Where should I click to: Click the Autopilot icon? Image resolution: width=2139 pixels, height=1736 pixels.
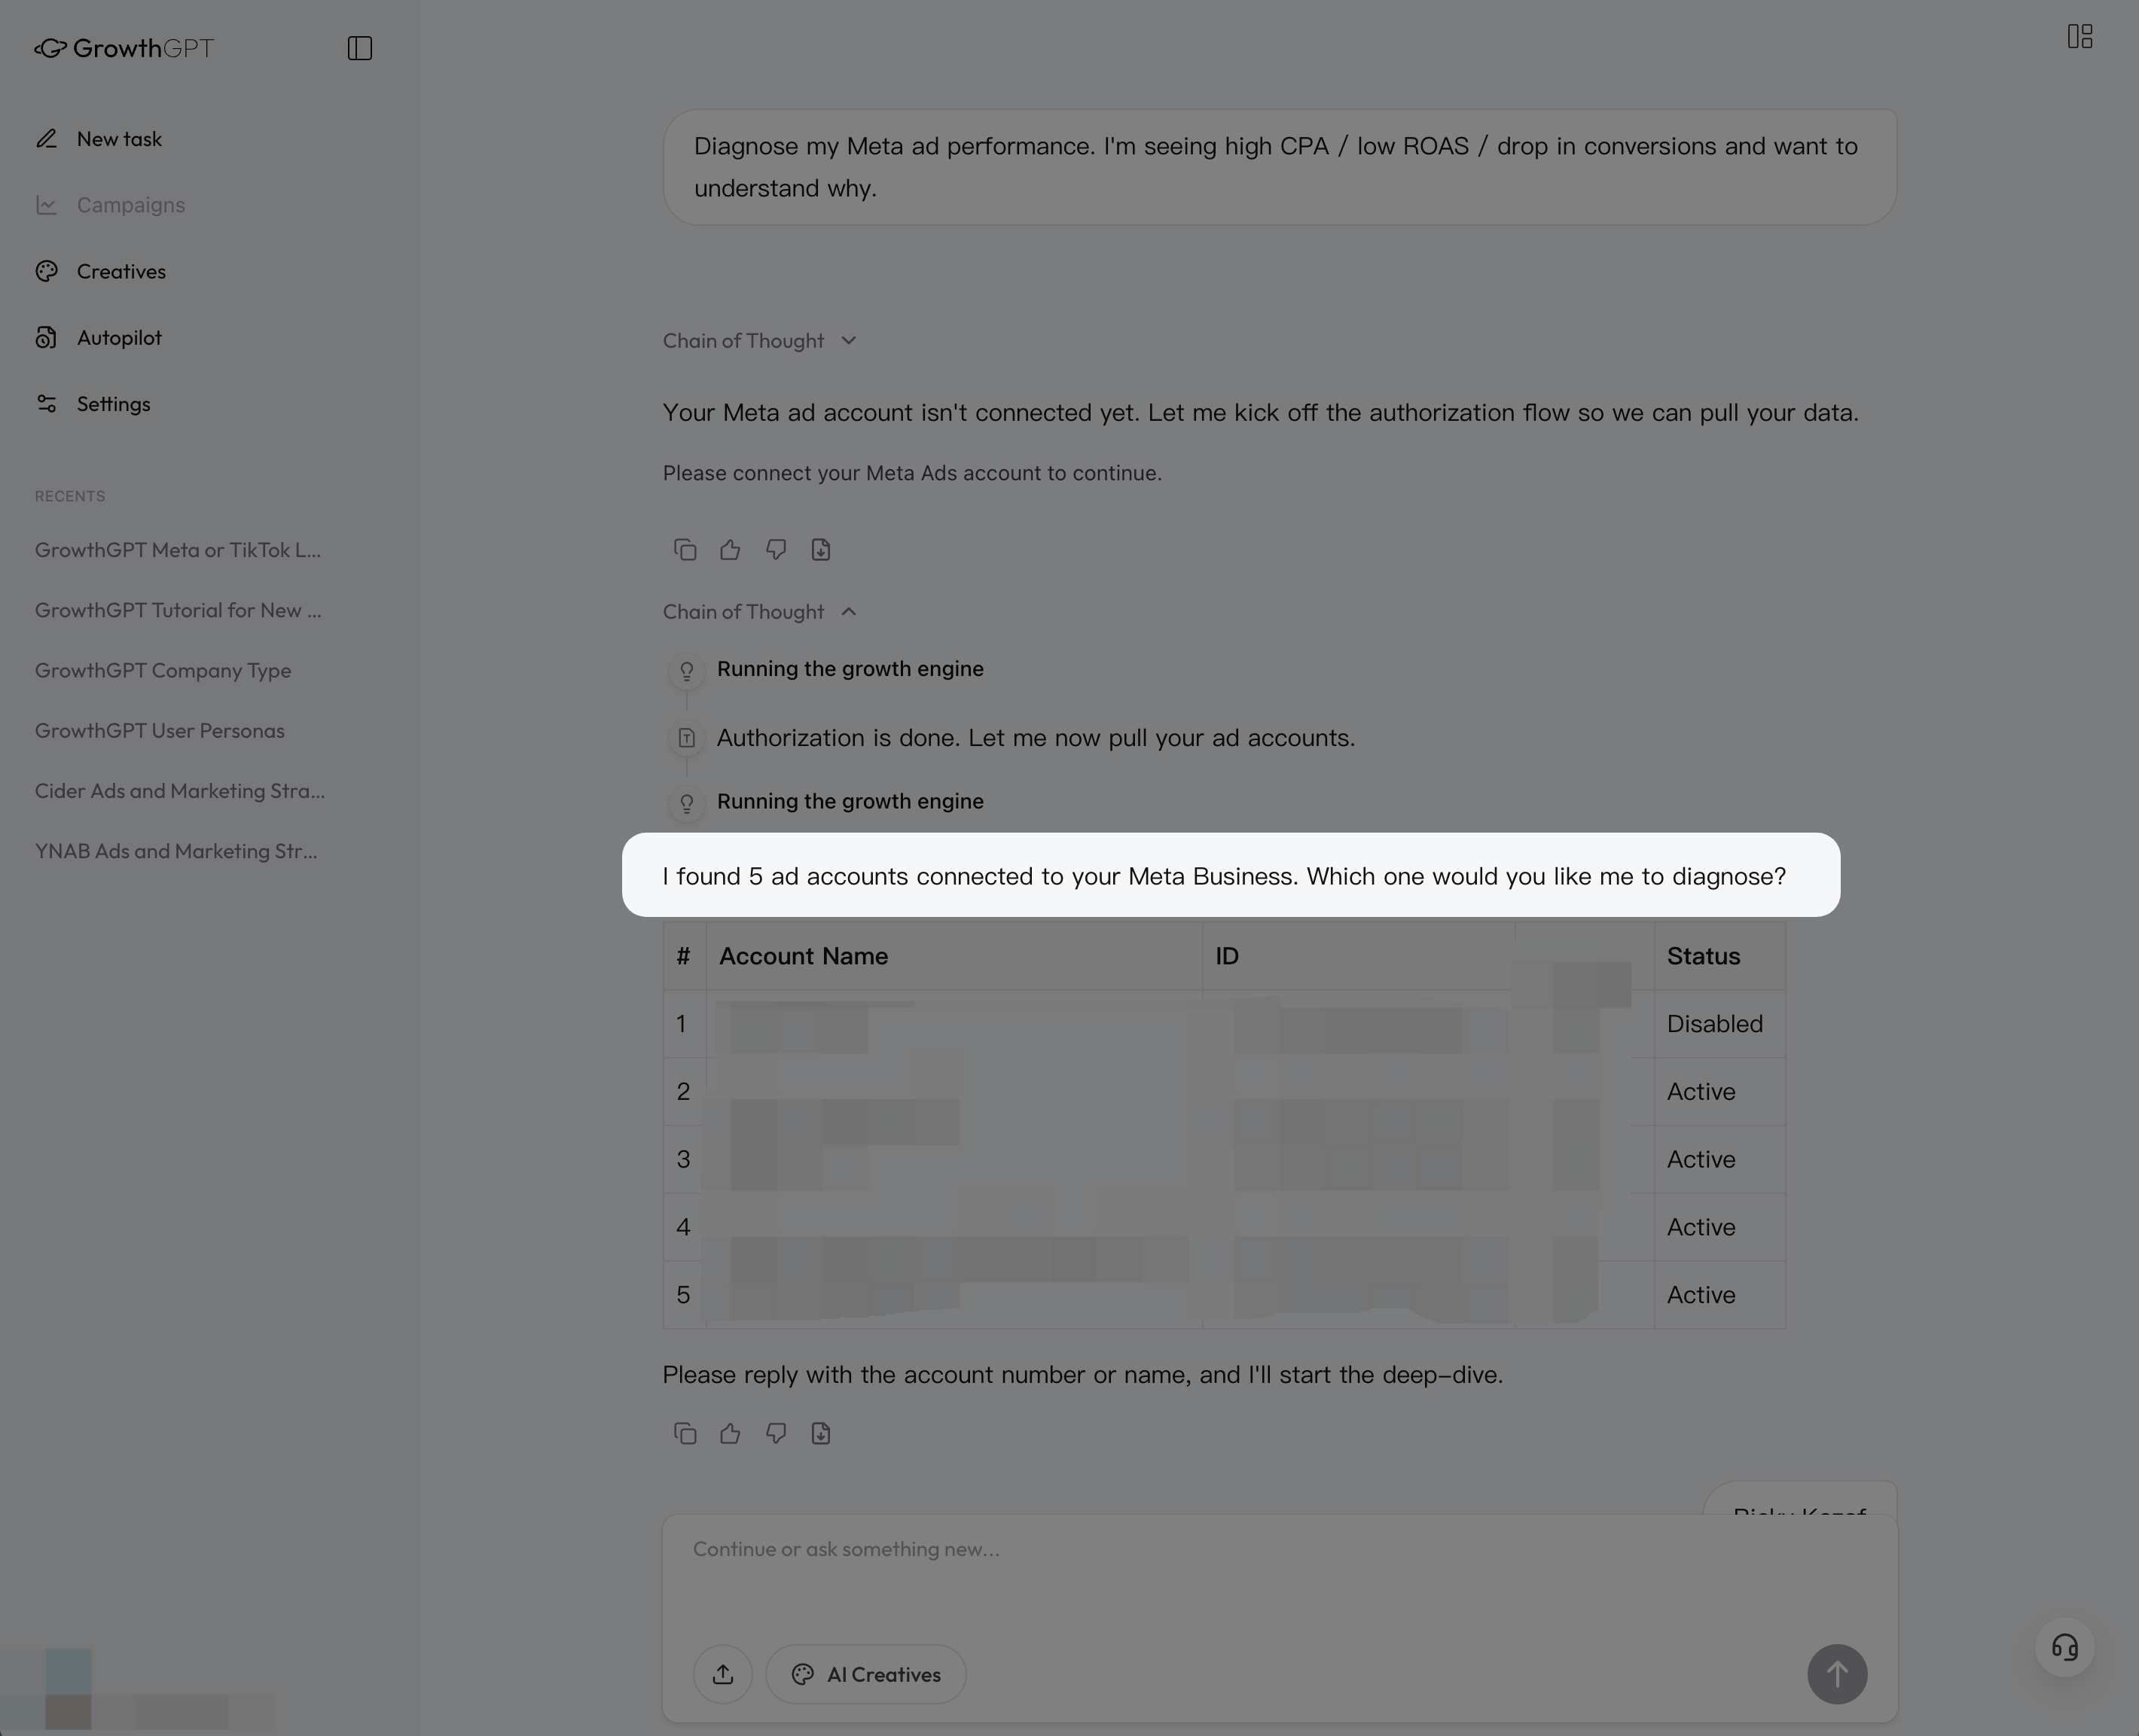pyautogui.click(x=46, y=338)
